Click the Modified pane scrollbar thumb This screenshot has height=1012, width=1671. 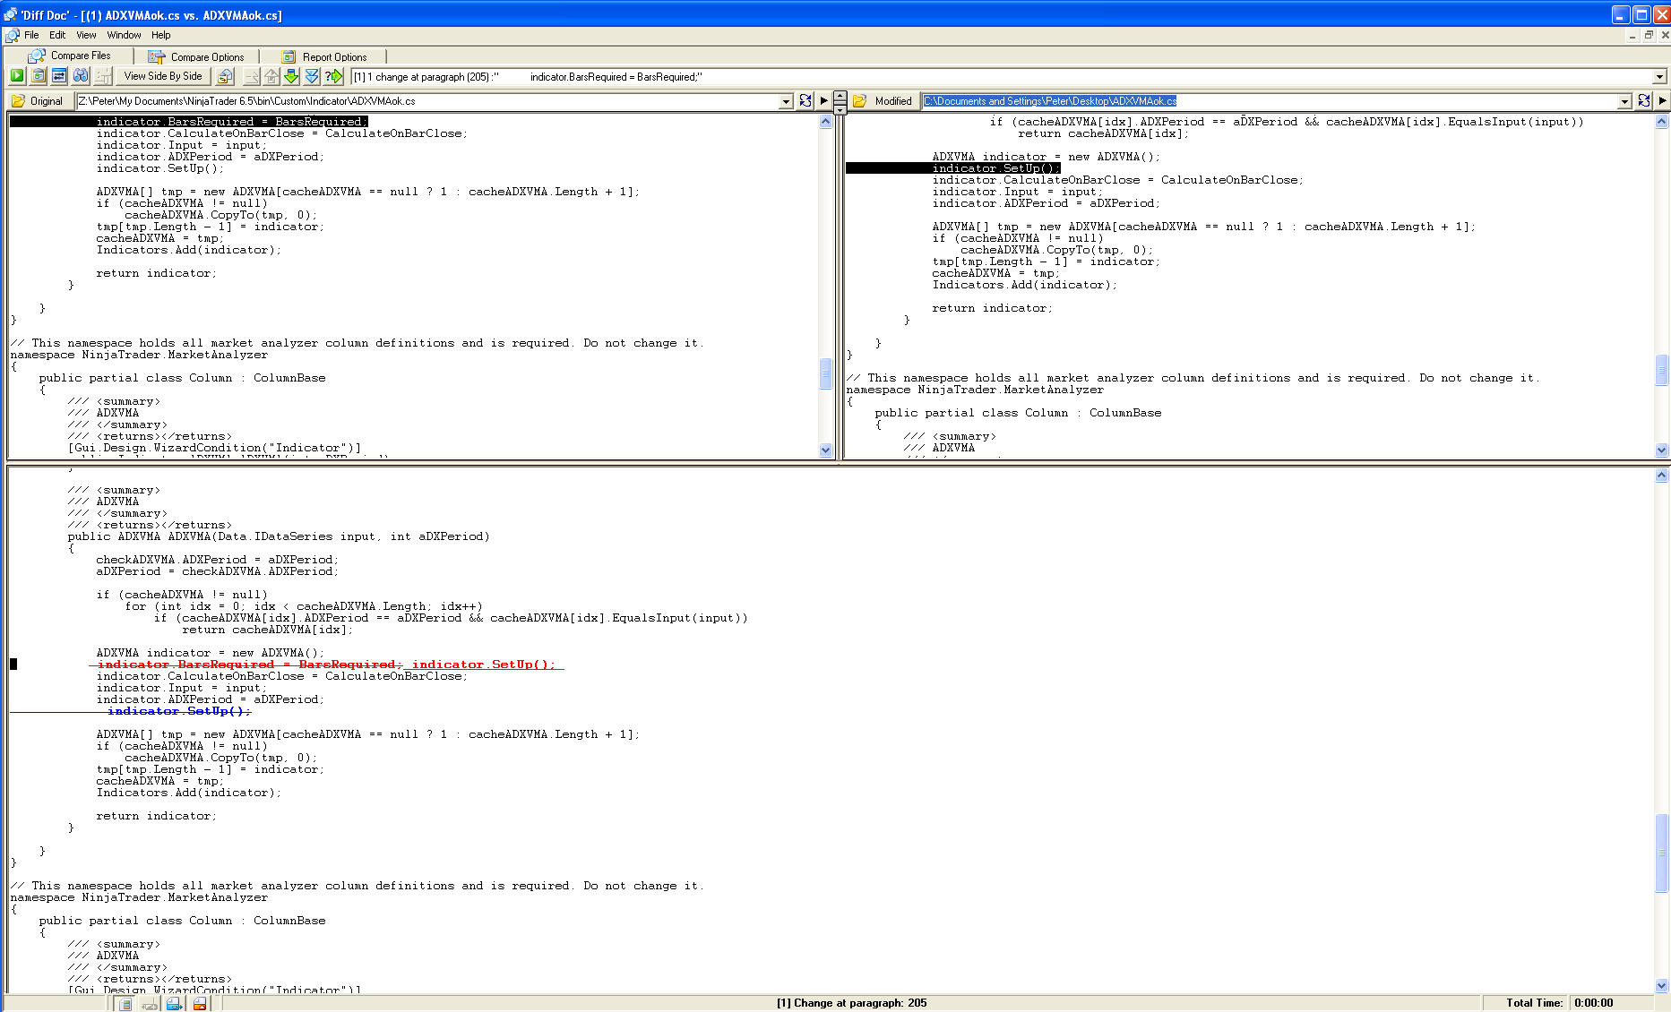[x=1662, y=370]
